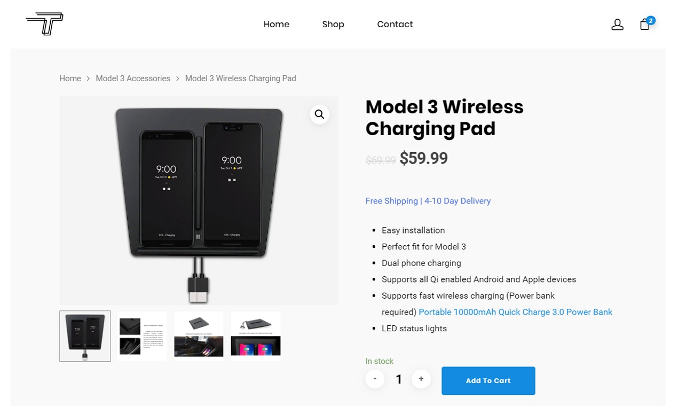Click the main product image
The height and width of the screenshot is (406, 678).
point(199,200)
